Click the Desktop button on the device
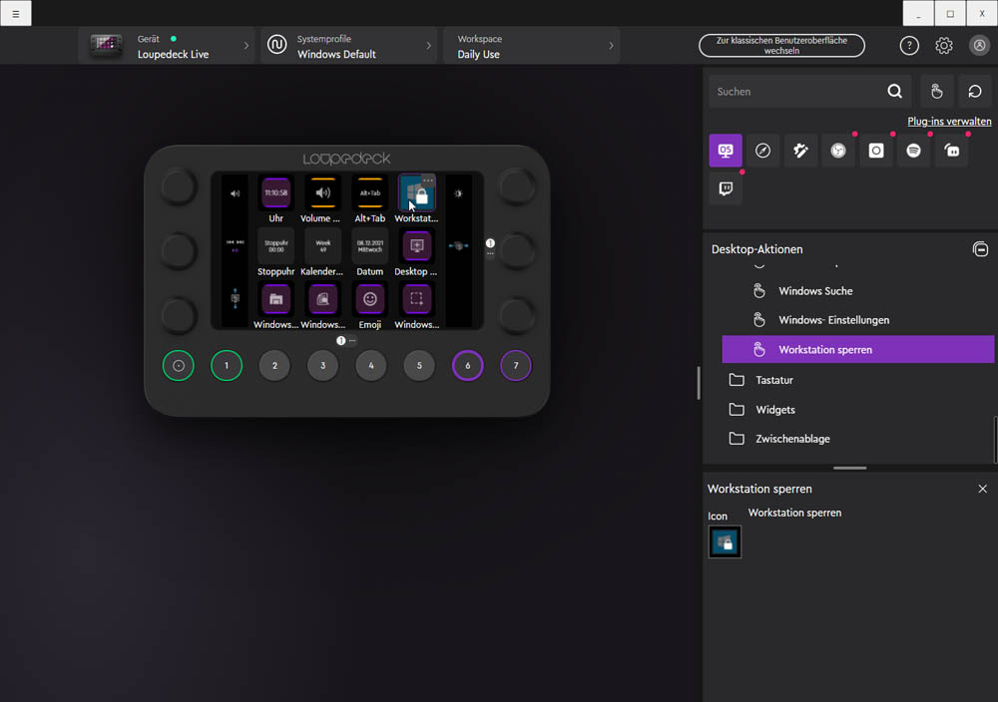This screenshot has width=998, height=702. pos(417,246)
